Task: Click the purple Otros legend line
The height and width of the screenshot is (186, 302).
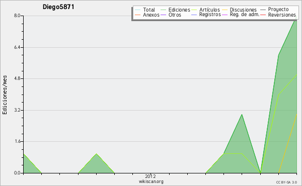Action: 163,15
